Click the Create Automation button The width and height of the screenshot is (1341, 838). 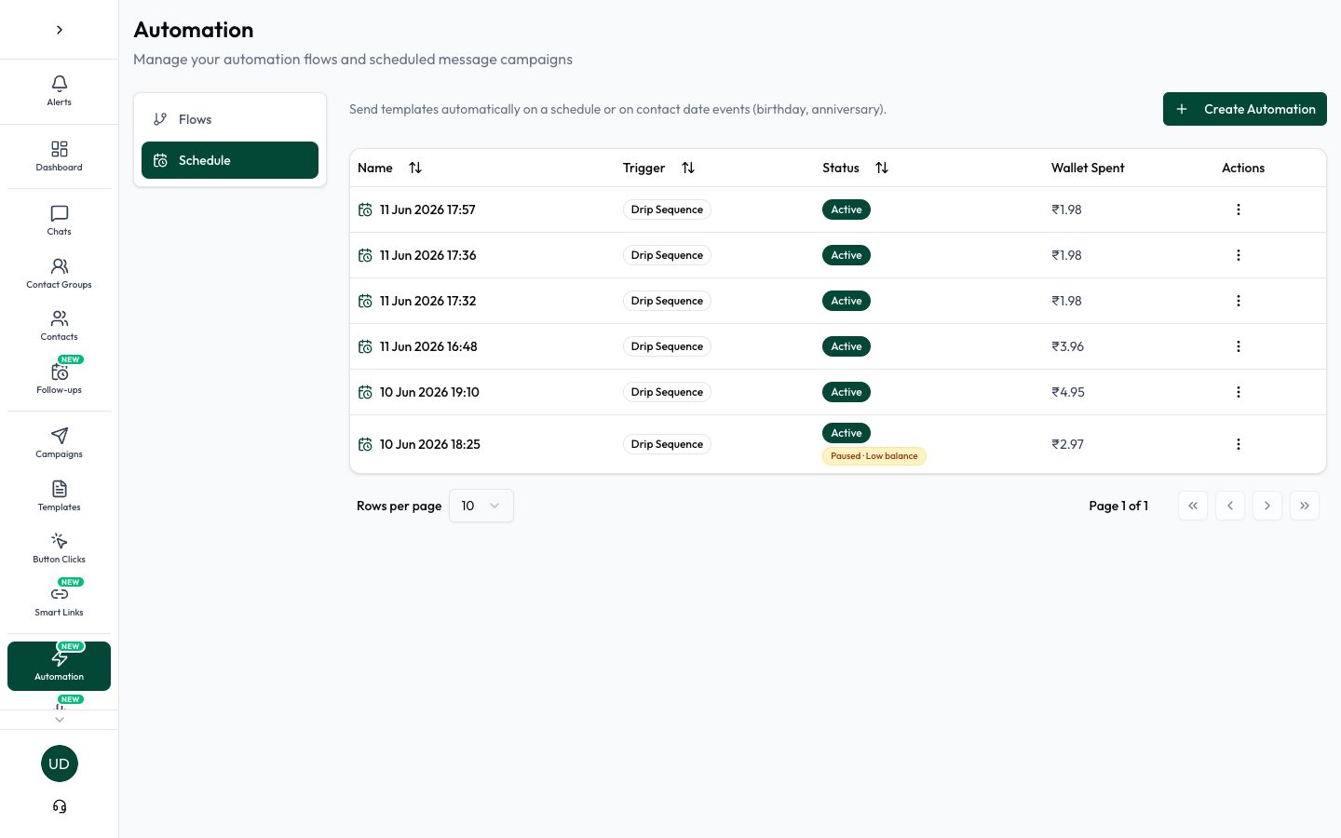point(1245,109)
